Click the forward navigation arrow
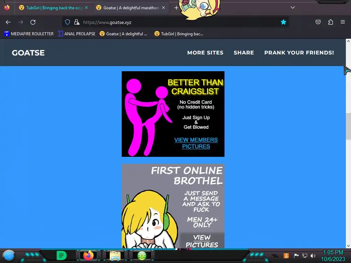 (x=21, y=22)
